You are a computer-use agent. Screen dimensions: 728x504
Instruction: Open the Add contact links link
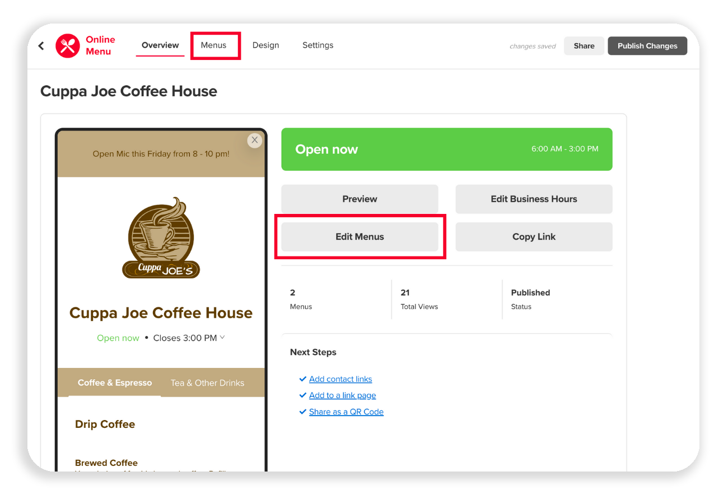[340, 379]
